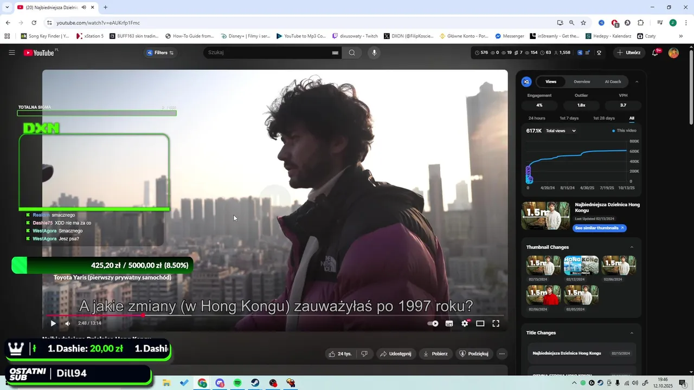Open the YouTube to Mp3 bookmark
This screenshot has height=390, width=694.
click(x=301, y=36)
